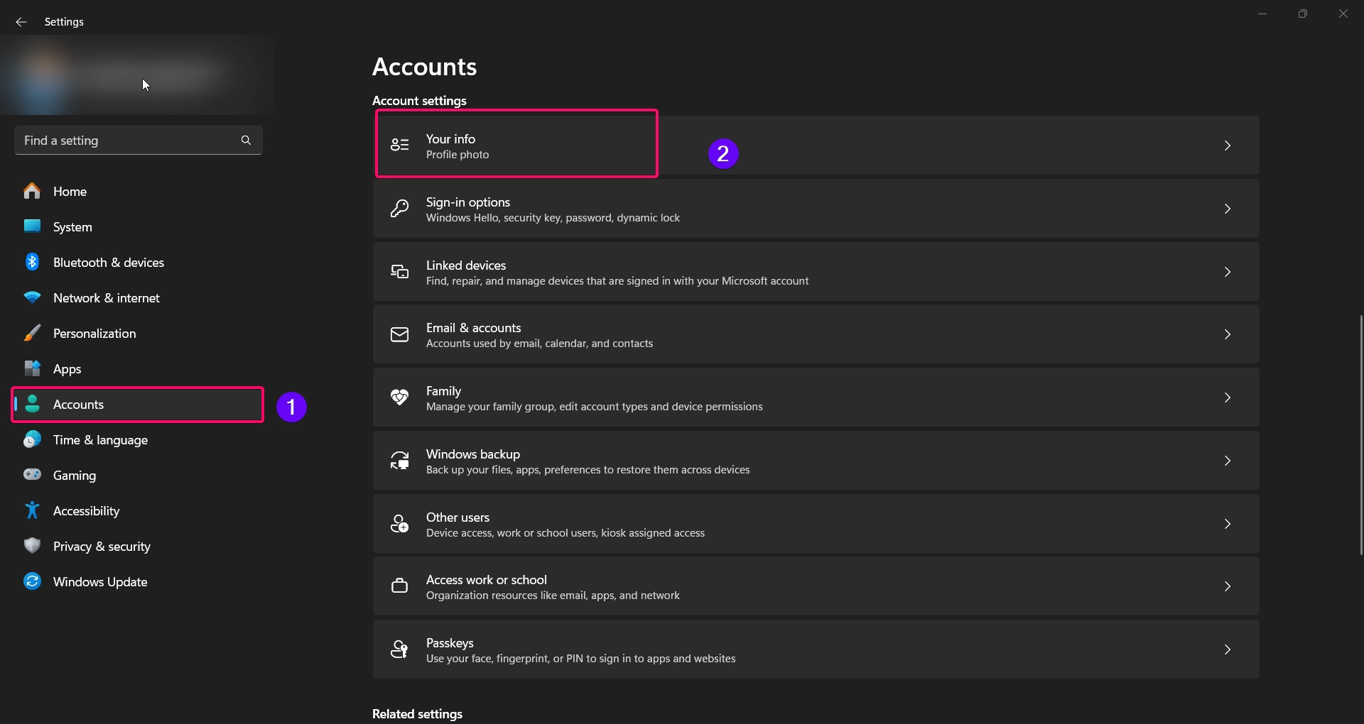Expand Your info chevron
Viewport: 1364px width, 724px height.
click(x=1228, y=146)
